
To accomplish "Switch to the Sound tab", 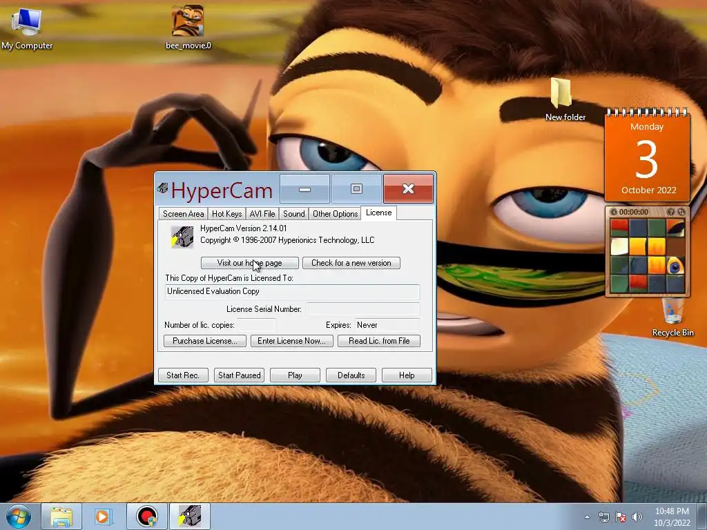I will [294, 214].
